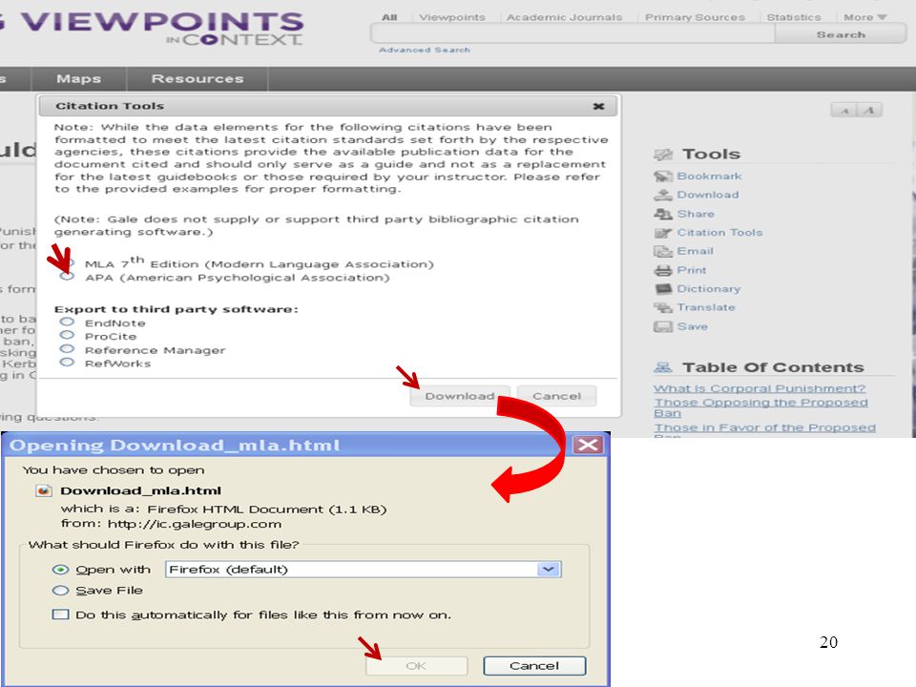Open the Translate text link
Viewport: 916px width, 687px height.
(706, 307)
